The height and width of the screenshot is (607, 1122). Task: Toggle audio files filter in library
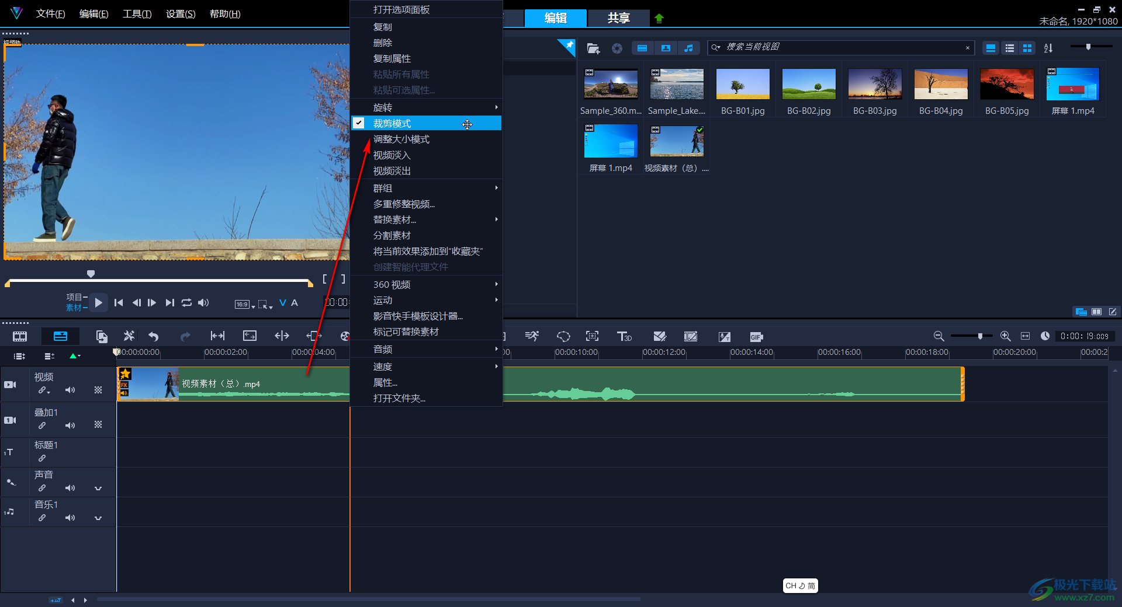tap(688, 48)
